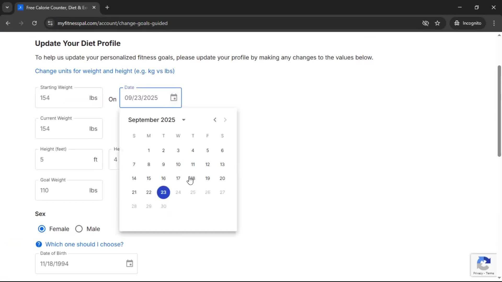502x282 pixels.
Task: Open the Chrome three-dot menu
Action: coord(494,23)
